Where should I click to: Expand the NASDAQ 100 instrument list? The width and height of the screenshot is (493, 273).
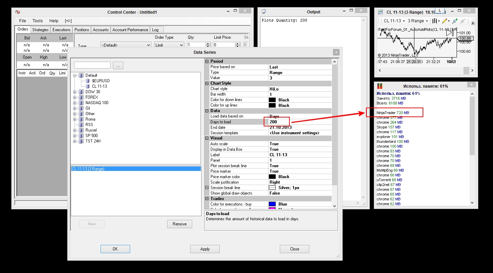(75, 103)
